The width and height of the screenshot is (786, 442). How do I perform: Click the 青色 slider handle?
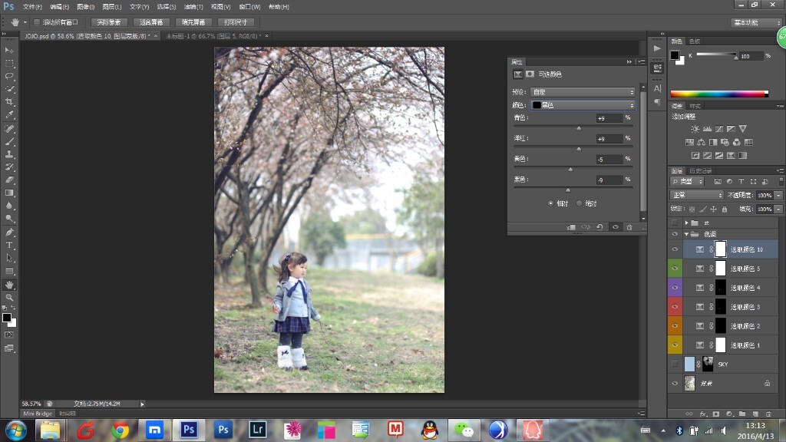579,128
